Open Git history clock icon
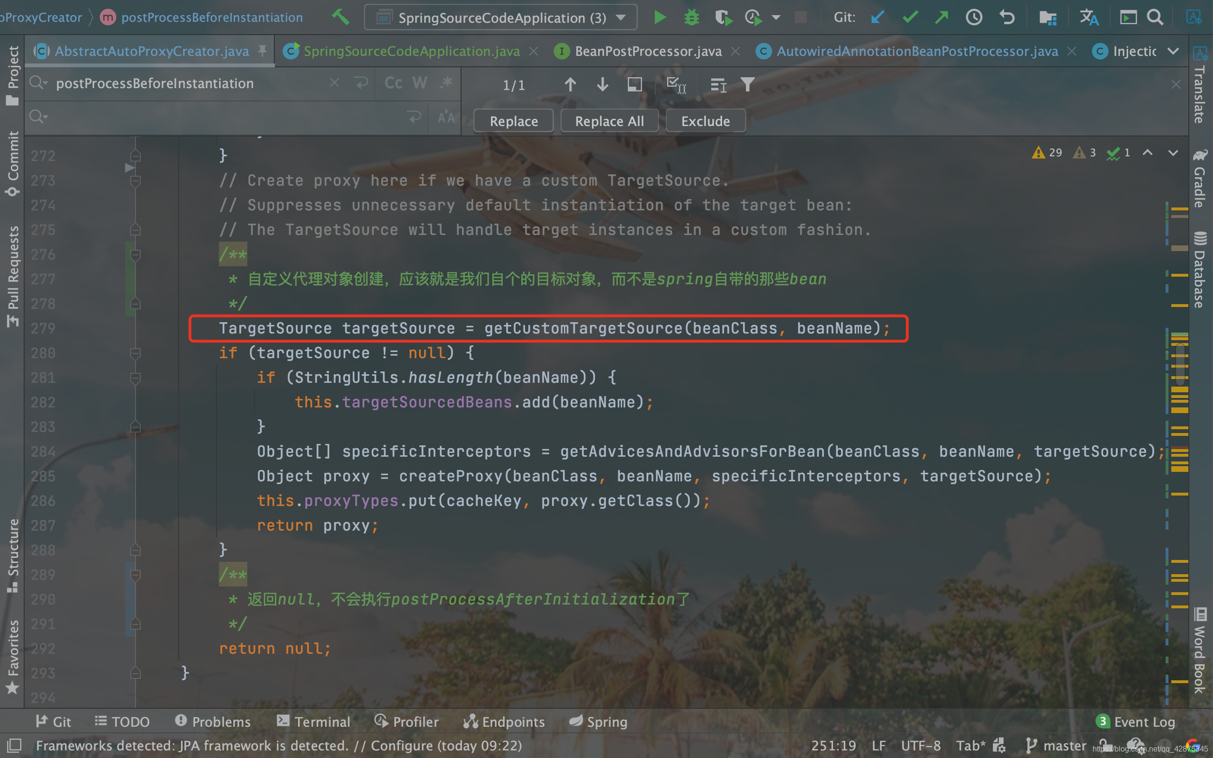This screenshot has width=1213, height=758. [x=974, y=18]
